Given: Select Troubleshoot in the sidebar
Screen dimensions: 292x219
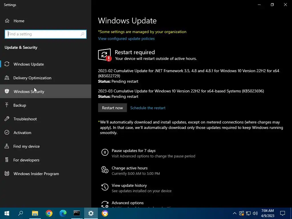Looking at the screenshot, I should [46, 119].
